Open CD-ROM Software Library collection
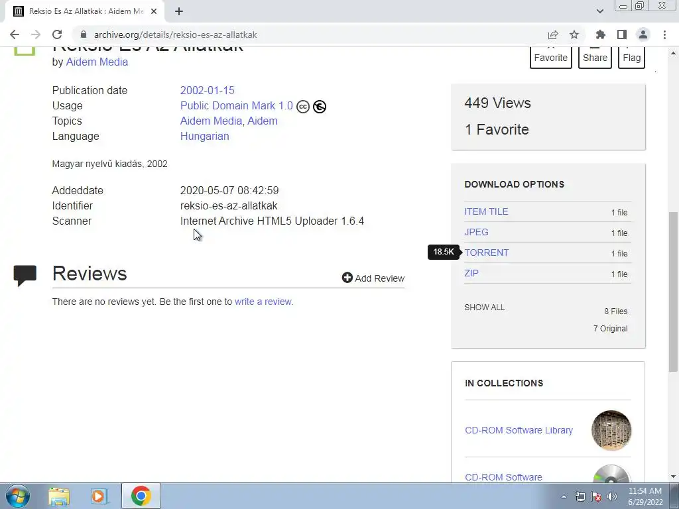Image resolution: width=679 pixels, height=509 pixels. tap(519, 430)
